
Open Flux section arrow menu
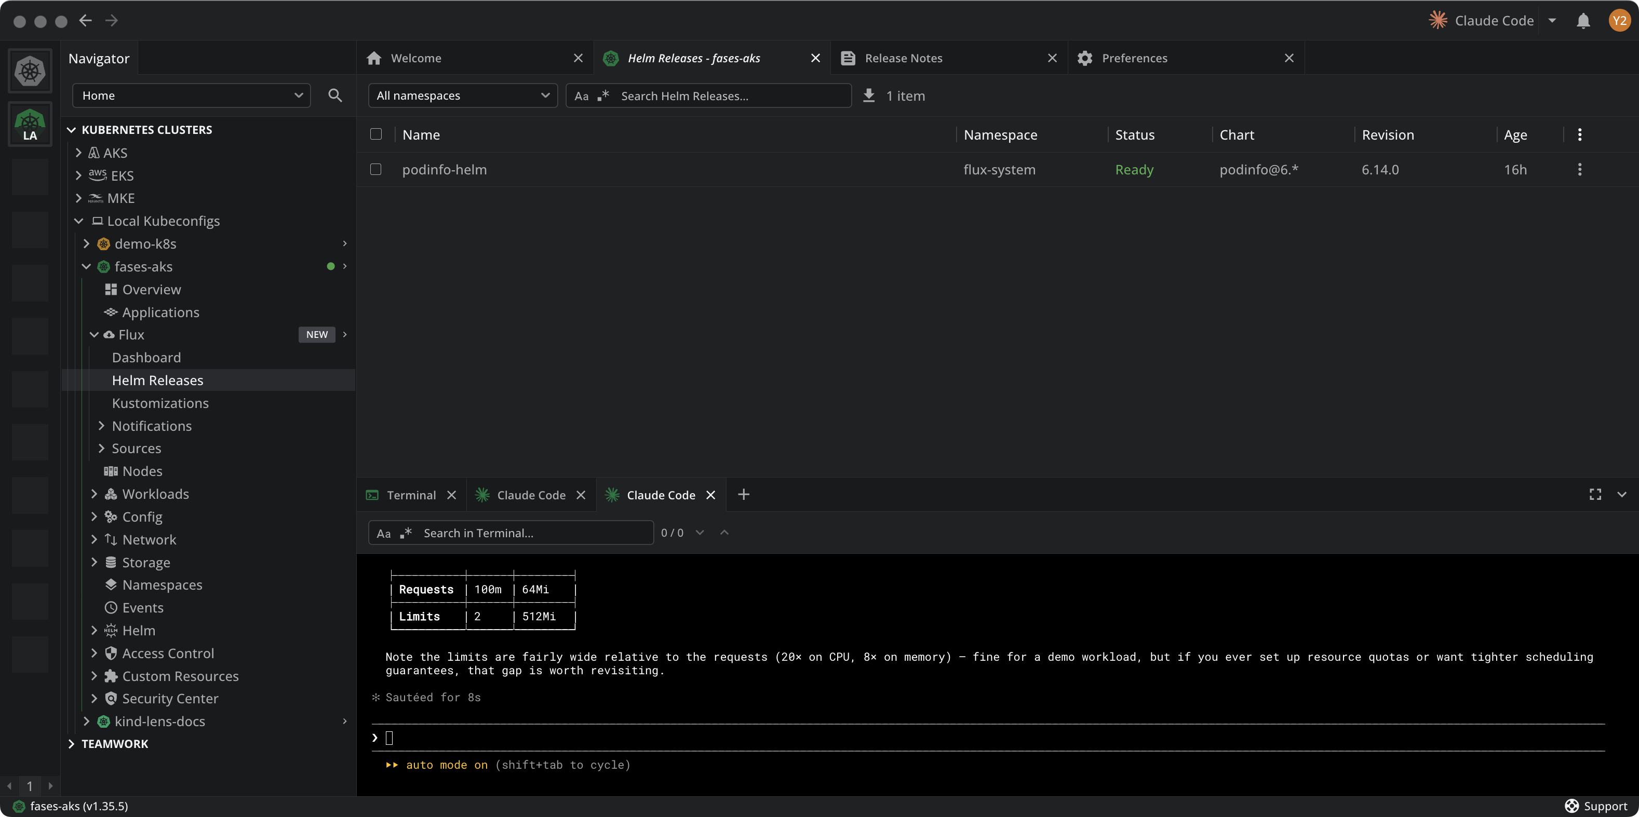point(345,334)
